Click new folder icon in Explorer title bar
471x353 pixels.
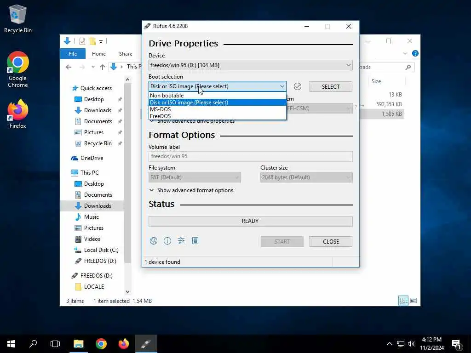click(x=92, y=41)
